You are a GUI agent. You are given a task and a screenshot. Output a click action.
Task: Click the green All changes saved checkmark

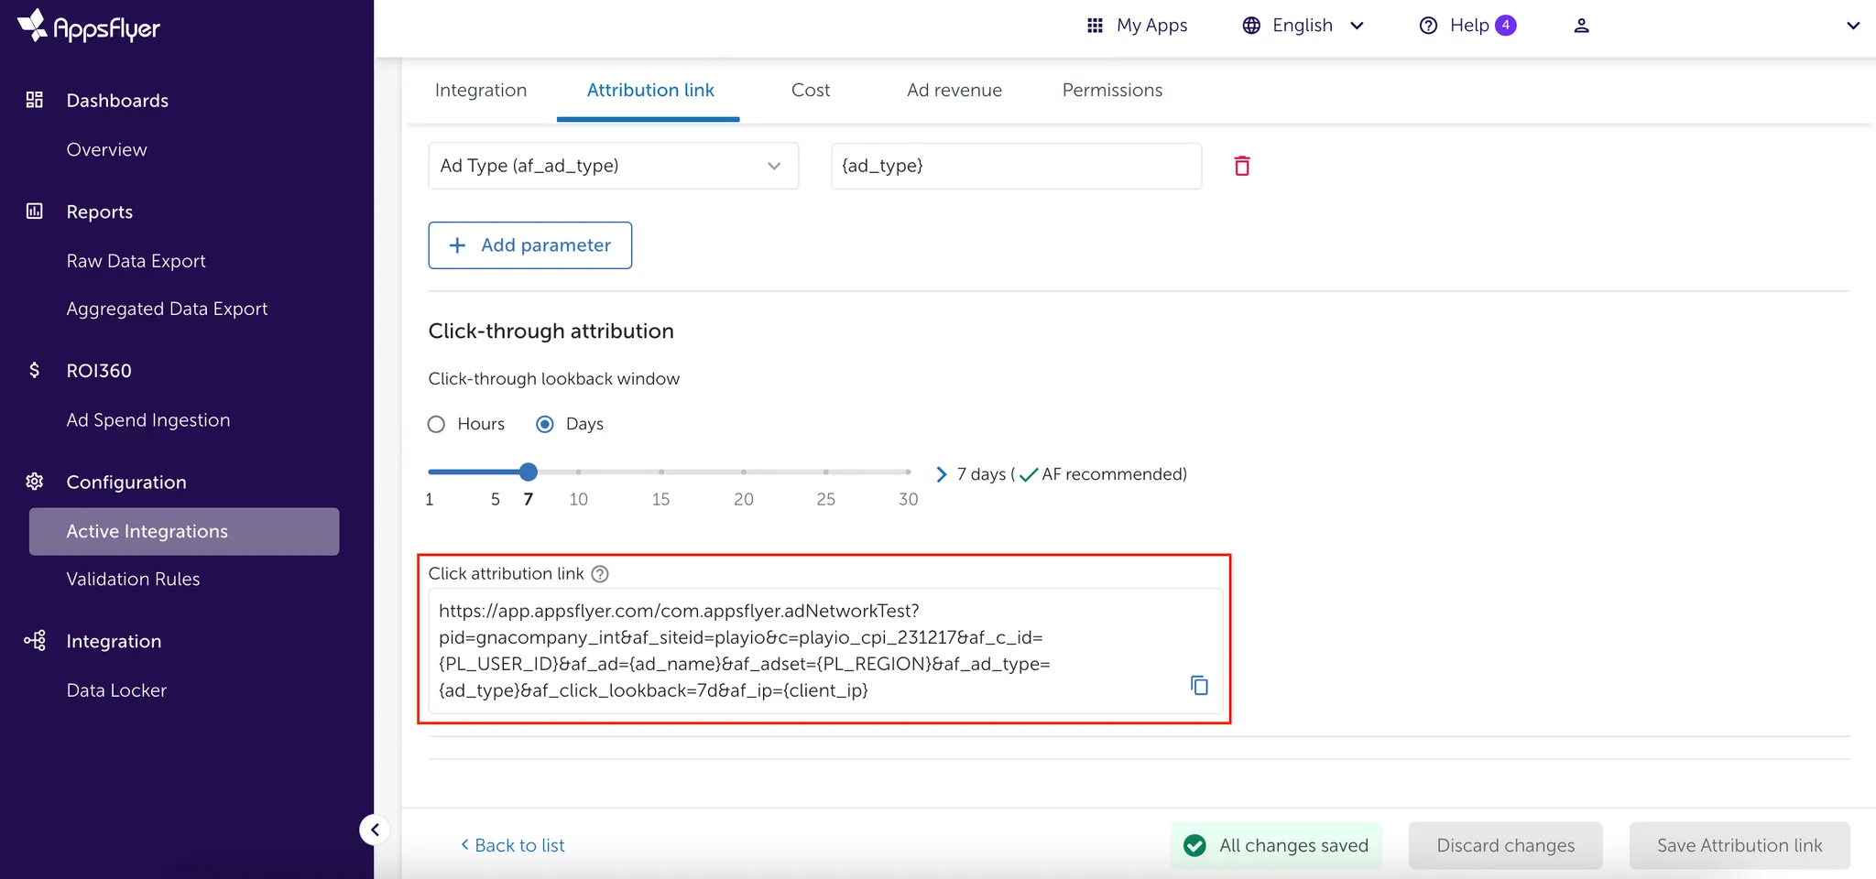coord(1194,845)
